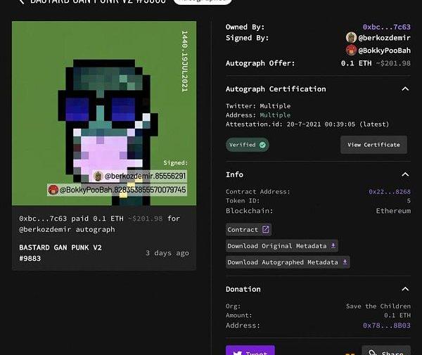
Task: Collapse the Donation section
Action: (405, 289)
